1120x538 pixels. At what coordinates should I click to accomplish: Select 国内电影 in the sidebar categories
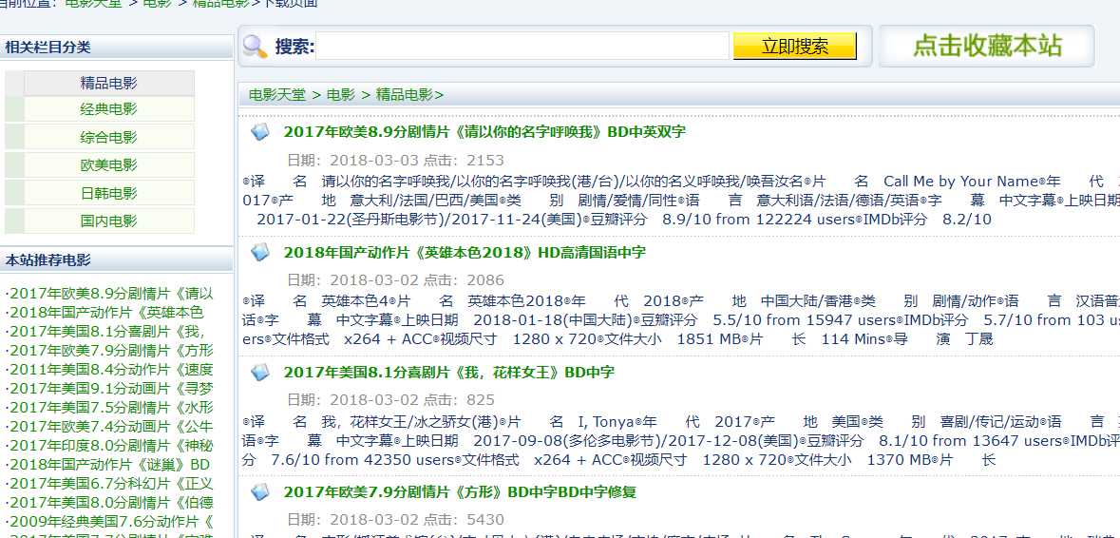tap(108, 221)
